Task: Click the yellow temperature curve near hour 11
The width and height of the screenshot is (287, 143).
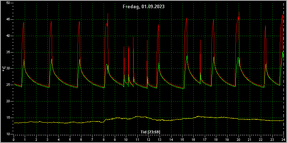Action: click(x=137, y=117)
